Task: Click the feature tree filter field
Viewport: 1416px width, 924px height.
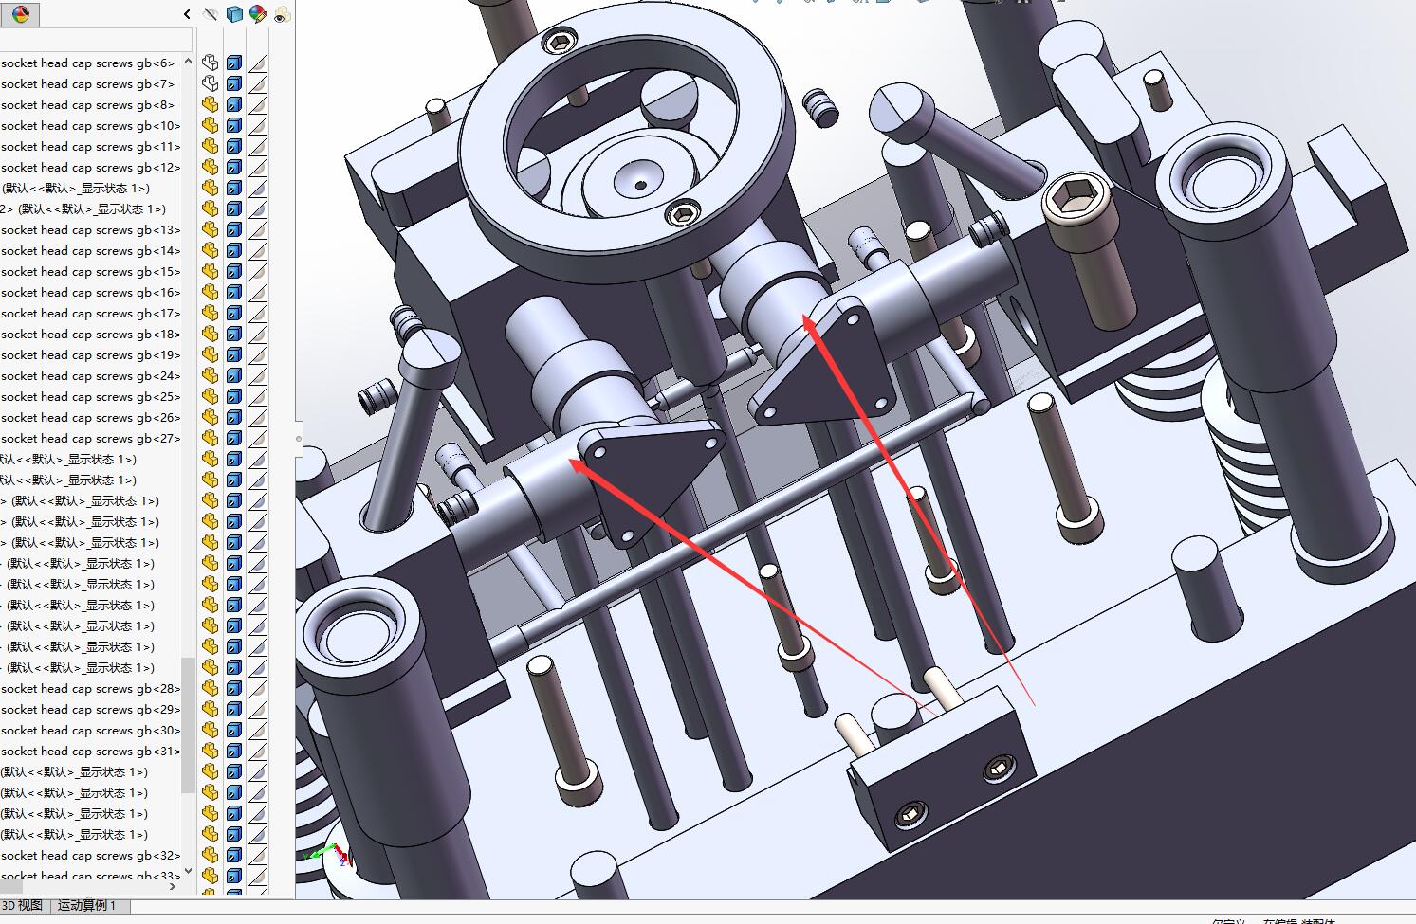Action: click(x=96, y=40)
